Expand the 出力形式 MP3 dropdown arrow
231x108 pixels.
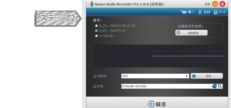(187, 76)
